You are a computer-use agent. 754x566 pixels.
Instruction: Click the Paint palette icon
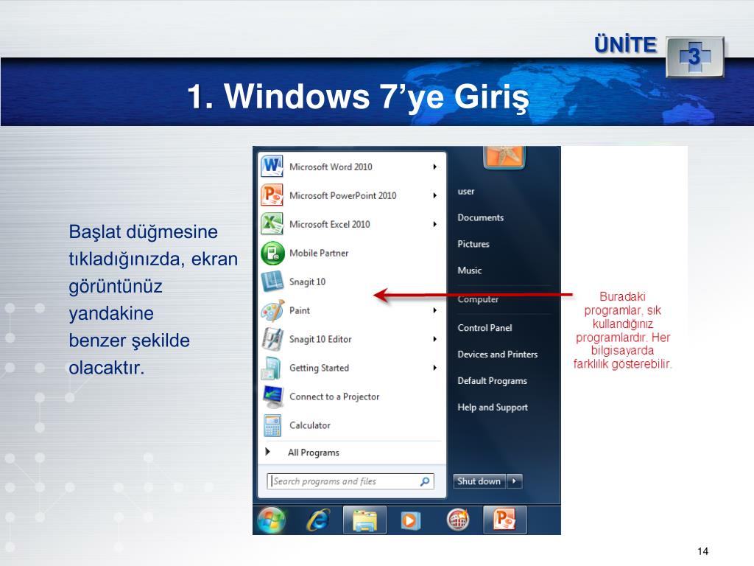(x=272, y=311)
